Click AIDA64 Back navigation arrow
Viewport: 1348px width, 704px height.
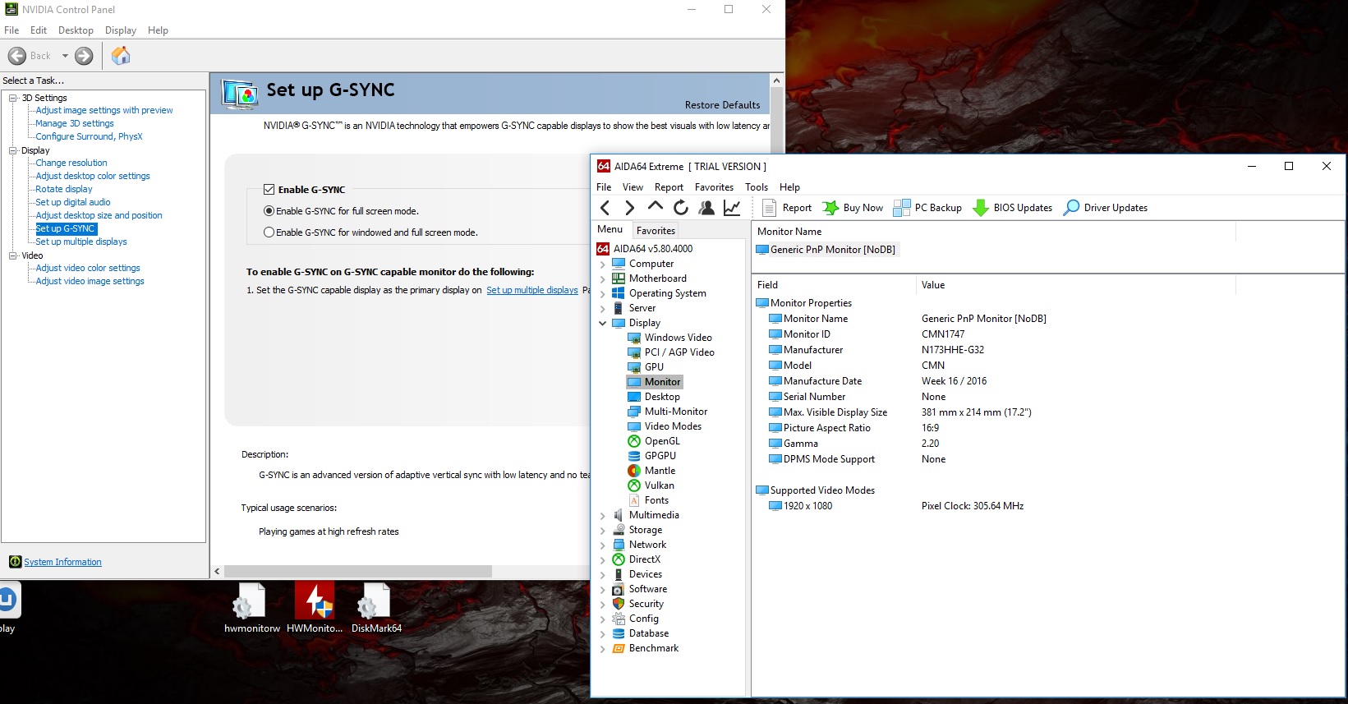pyautogui.click(x=605, y=208)
